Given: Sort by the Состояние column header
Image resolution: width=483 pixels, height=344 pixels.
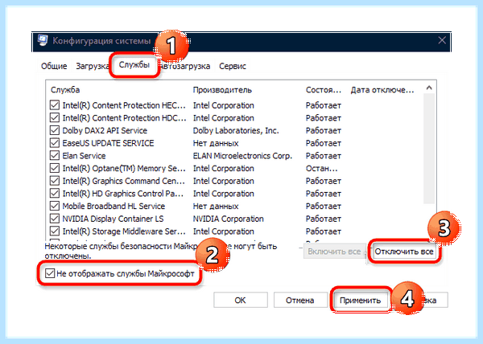Looking at the screenshot, I should 324,90.
